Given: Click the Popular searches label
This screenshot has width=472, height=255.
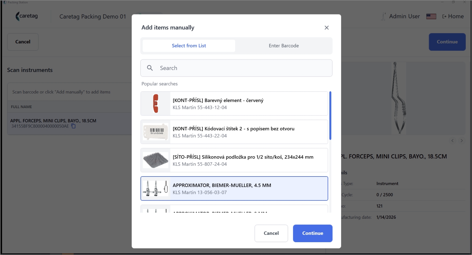Looking at the screenshot, I should (160, 84).
